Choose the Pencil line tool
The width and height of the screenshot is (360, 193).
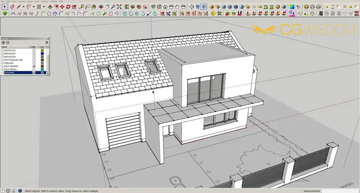click(18, 7)
